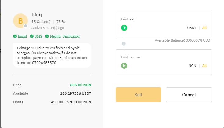
Task: Click the seller's remark message box
Action: click(52, 55)
